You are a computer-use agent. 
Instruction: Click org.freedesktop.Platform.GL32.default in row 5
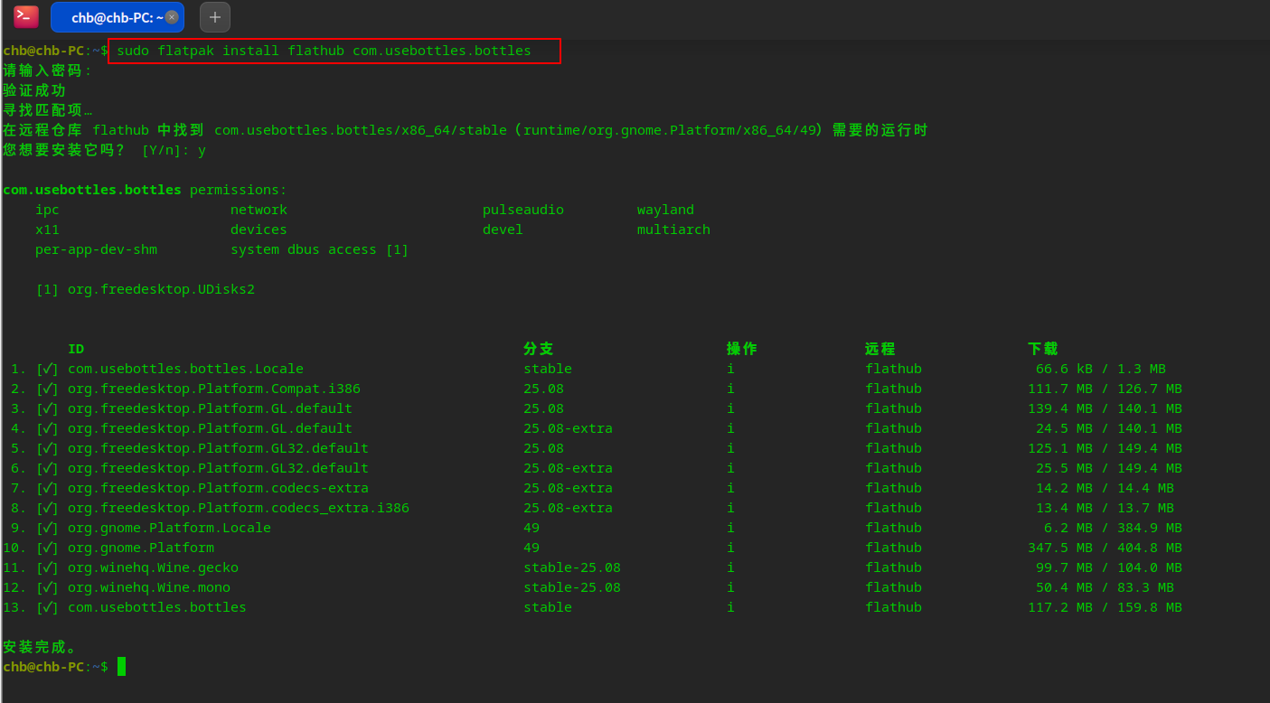(218, 448)
